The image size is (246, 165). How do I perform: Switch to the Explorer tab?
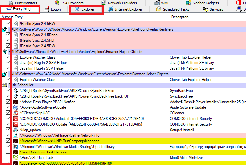[86, 9]
